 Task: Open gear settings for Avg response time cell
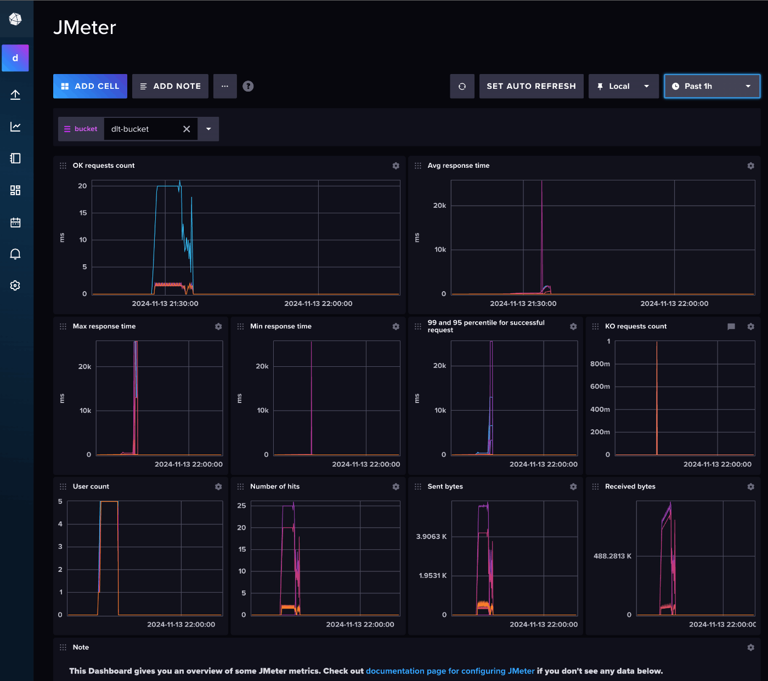pyautogui.click(x=751, y=166)
